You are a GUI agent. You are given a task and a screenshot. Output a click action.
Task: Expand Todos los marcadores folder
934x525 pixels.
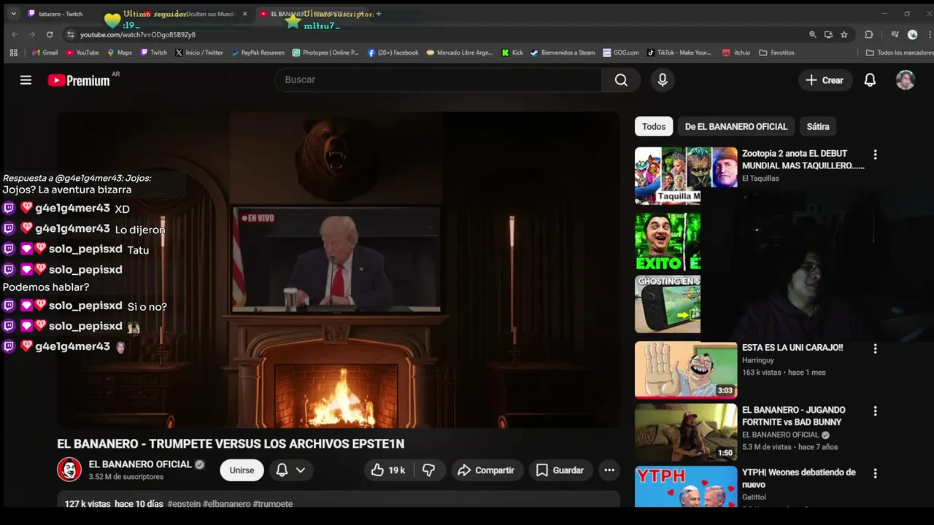(900, 52)
